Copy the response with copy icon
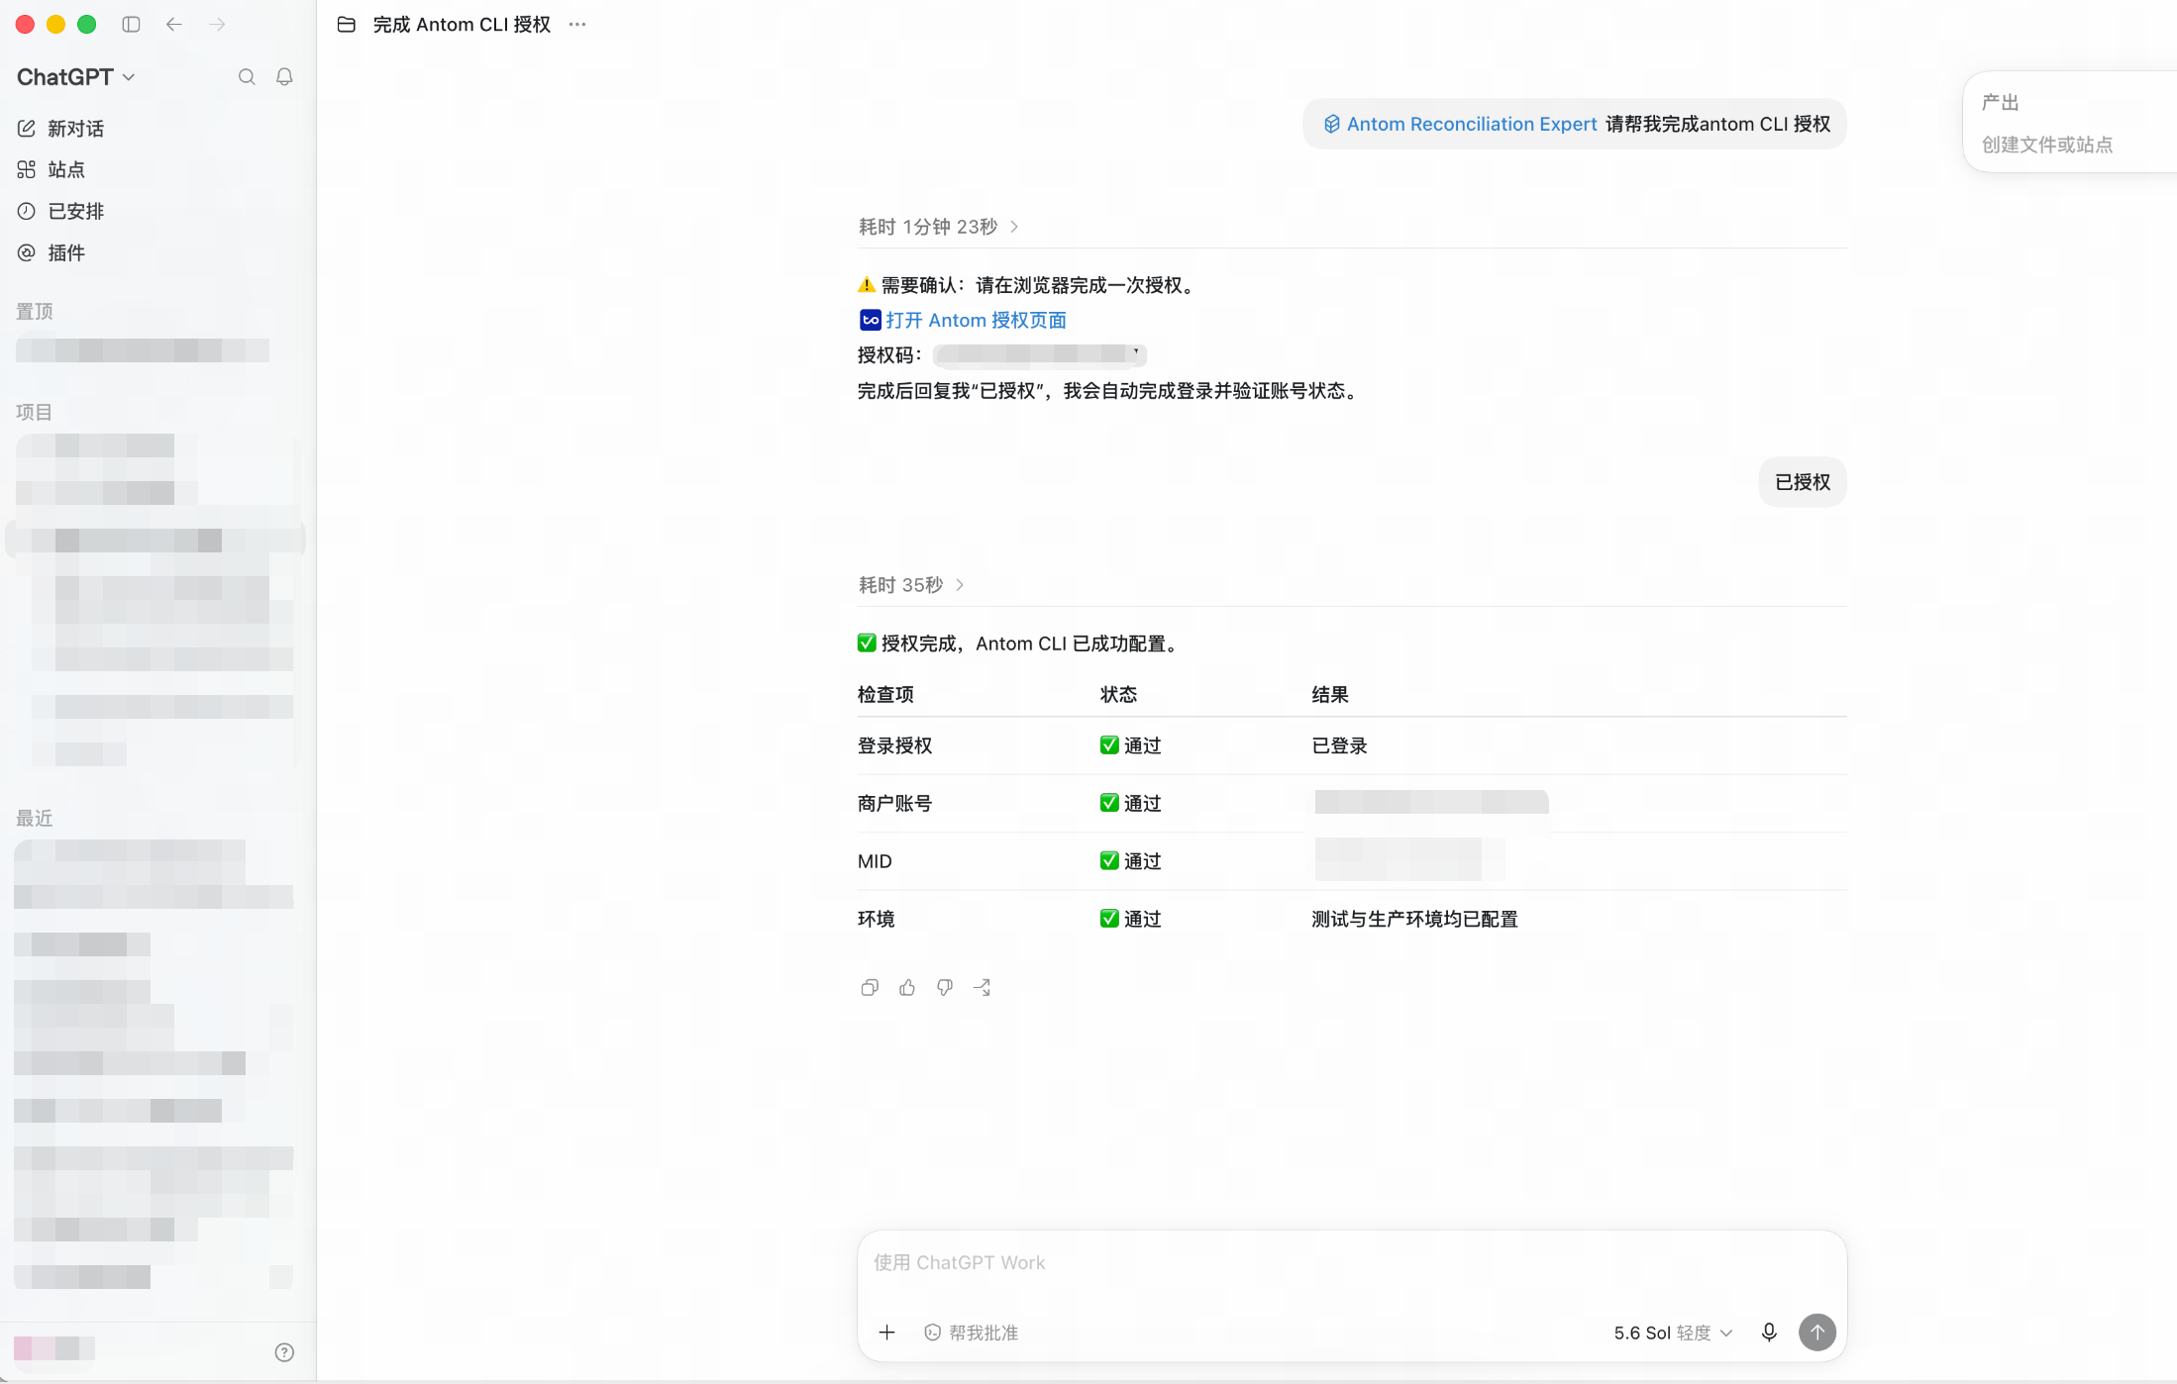The height and width of the screenshot is (1384, 2177). click(x=870, y=987)
